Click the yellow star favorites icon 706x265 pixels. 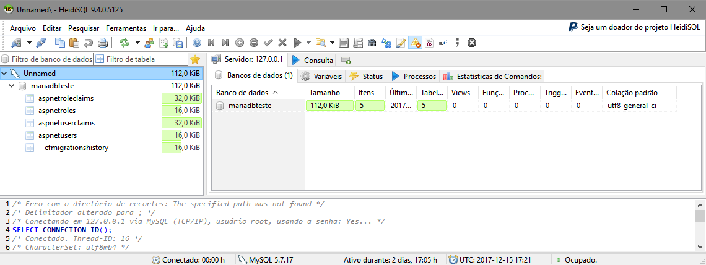[195, 59]
